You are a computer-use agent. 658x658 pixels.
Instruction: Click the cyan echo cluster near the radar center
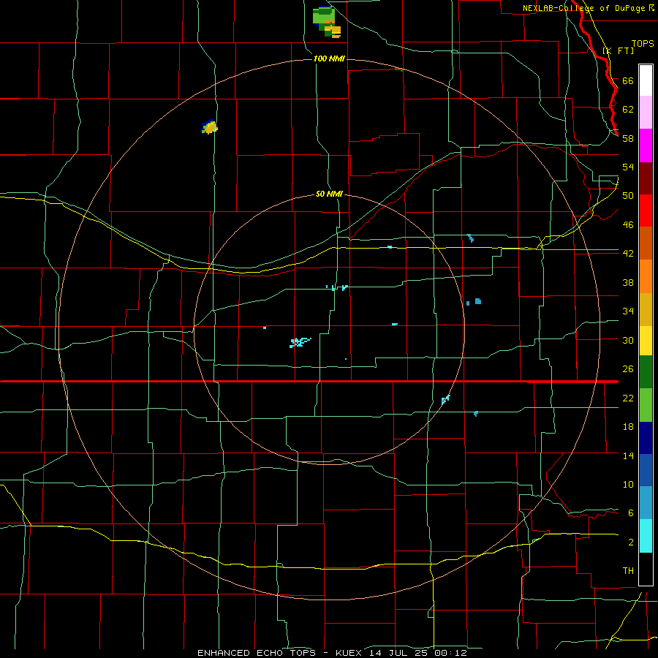click(x=300, y=342)
